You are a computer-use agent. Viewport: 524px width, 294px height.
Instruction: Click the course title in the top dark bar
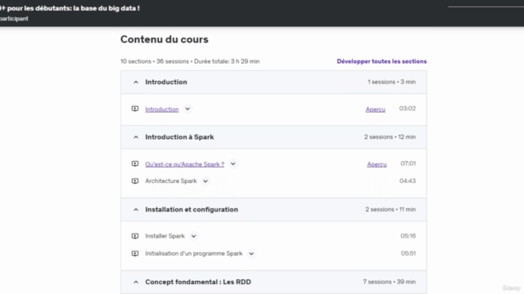click(70, 8)
